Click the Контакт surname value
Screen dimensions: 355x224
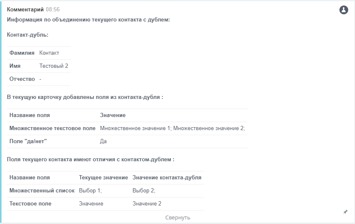tap(49, 53)
